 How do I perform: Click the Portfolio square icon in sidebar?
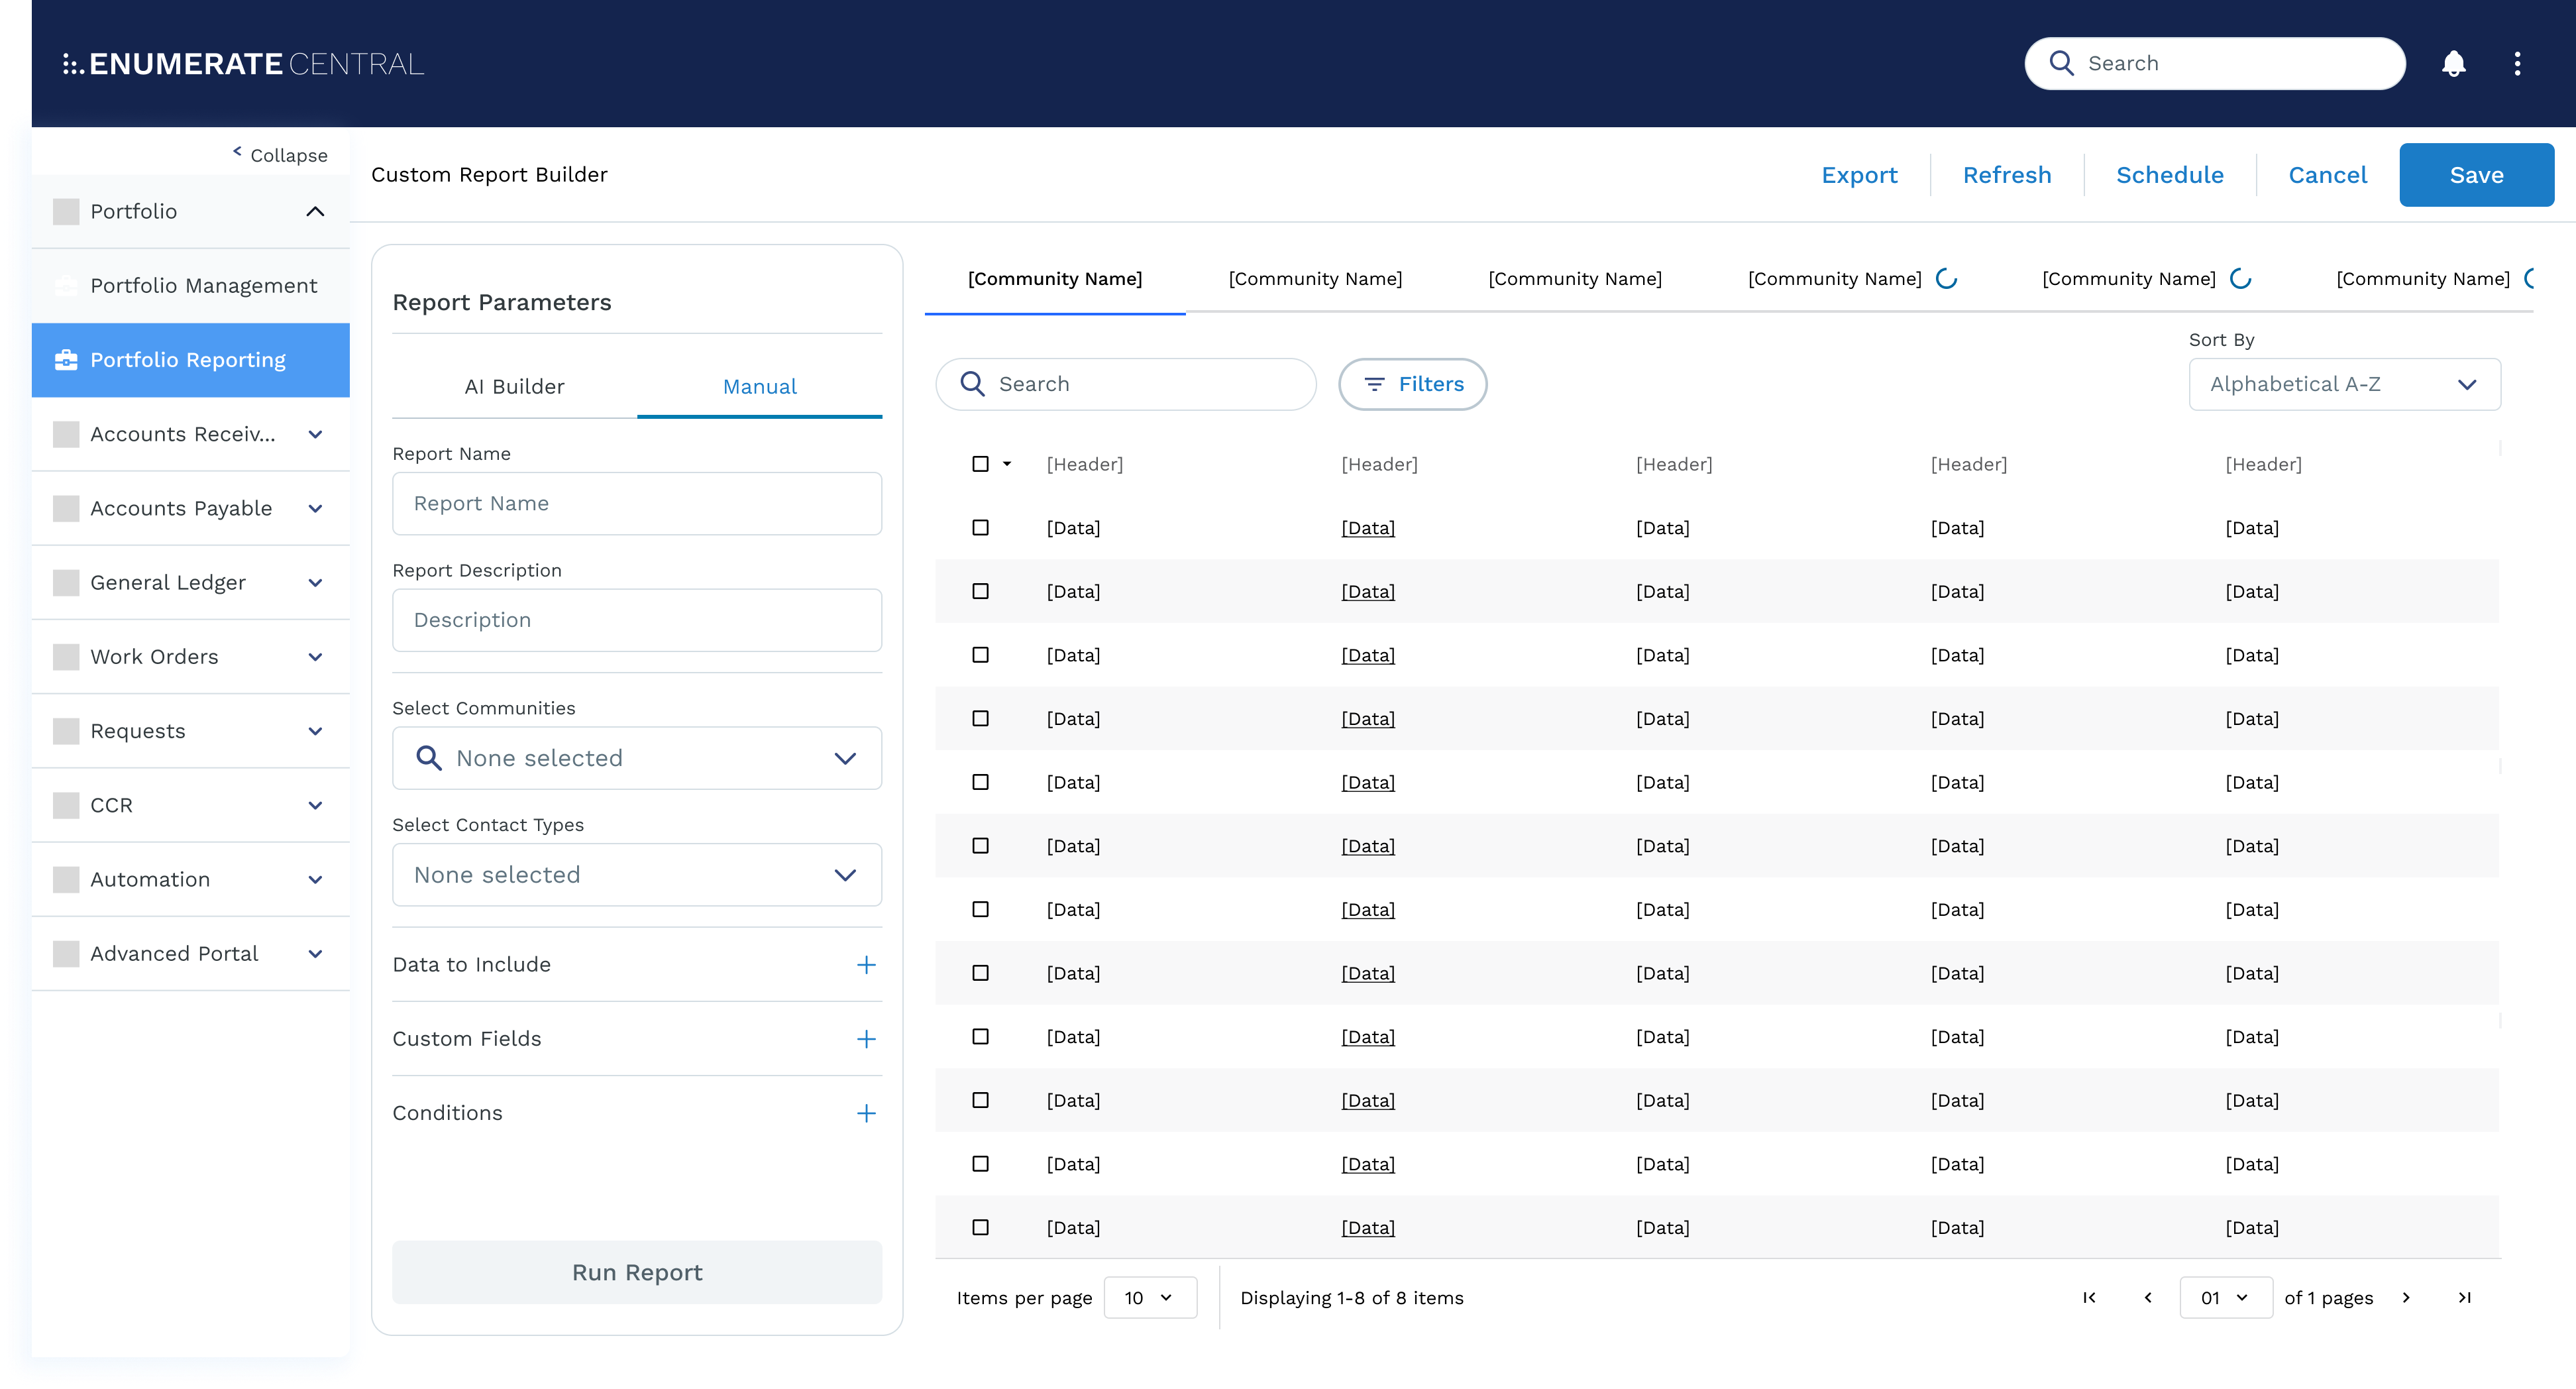[x=66, y=211]
